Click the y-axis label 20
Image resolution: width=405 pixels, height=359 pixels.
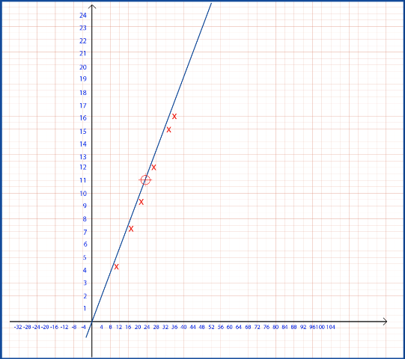click(x=83, y=67)
